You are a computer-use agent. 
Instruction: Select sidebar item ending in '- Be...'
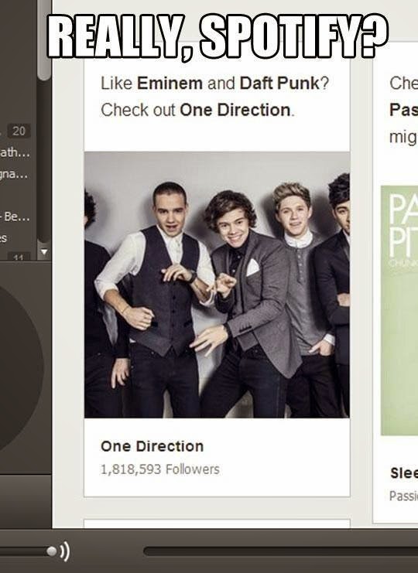point(15,217)
